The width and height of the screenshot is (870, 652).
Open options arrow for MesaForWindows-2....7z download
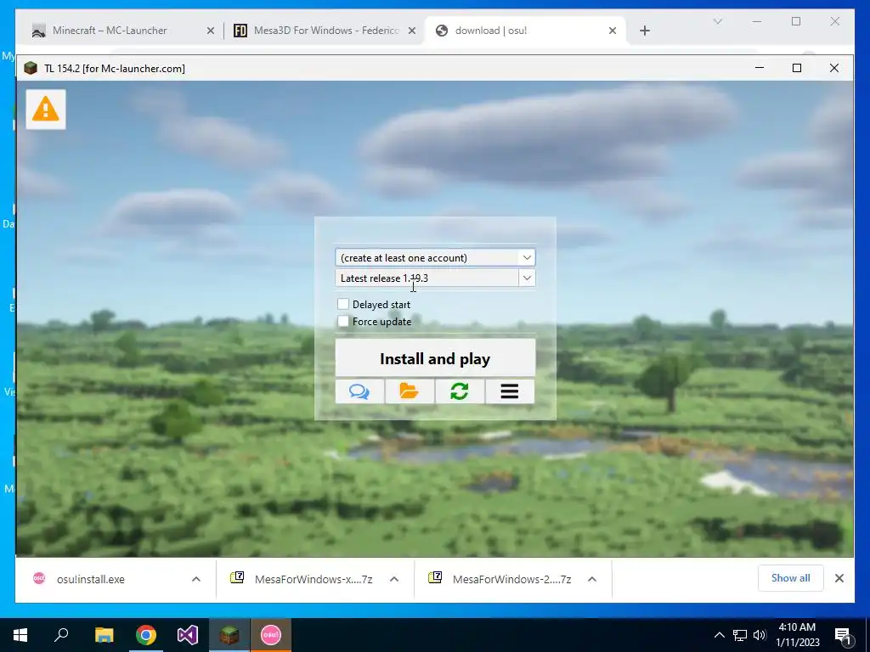[x=592, y=579]
